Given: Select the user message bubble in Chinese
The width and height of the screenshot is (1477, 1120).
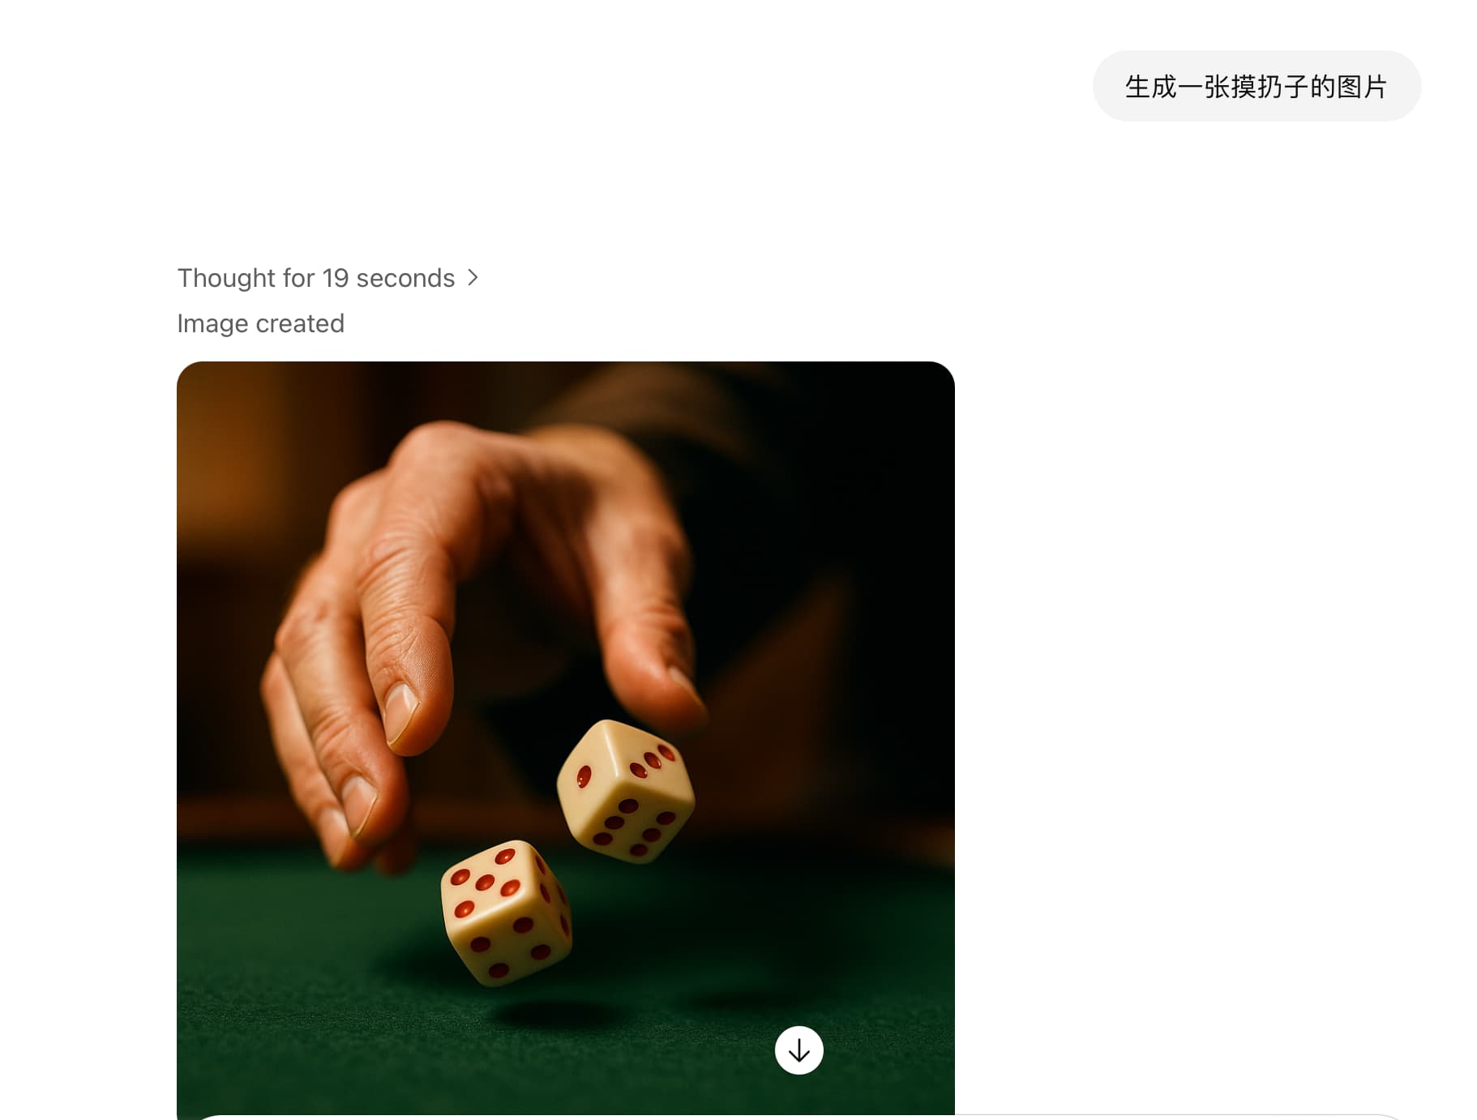Looking at the screenshot, I should (1257, 86).
